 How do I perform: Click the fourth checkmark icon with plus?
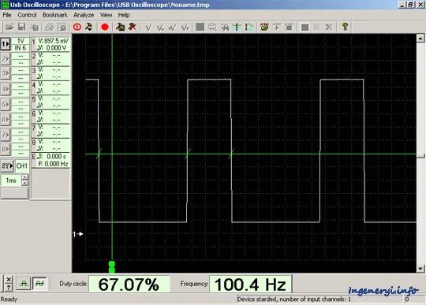pyautogui.click(x=185, y=27)
